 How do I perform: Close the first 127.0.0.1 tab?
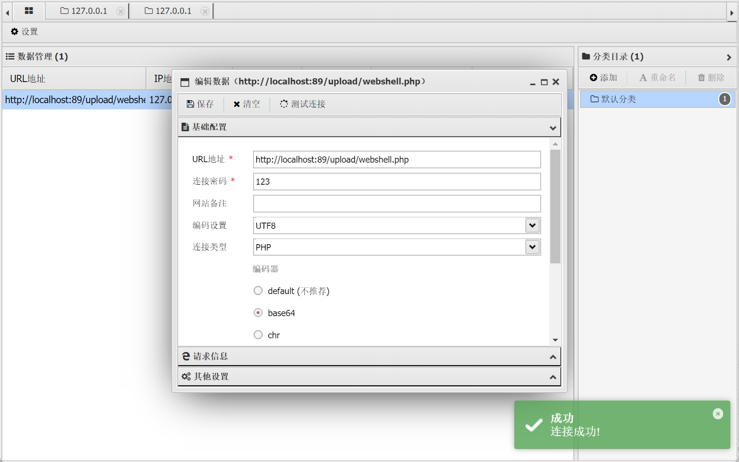click(x=121, y=11)
